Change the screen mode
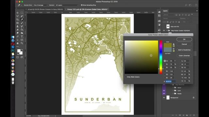Screen dimensions: 209x117 point(22,57)
